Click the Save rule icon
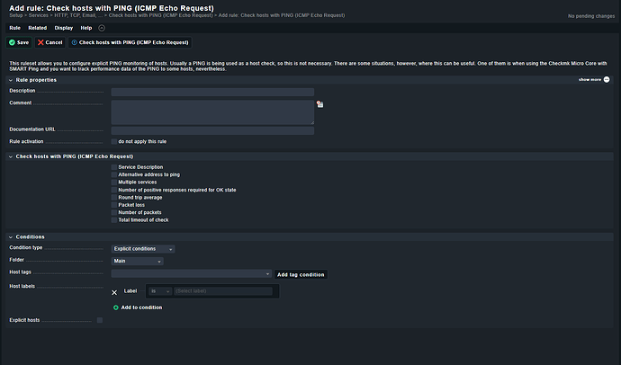The image size is (621, 365). coord(13,42)
